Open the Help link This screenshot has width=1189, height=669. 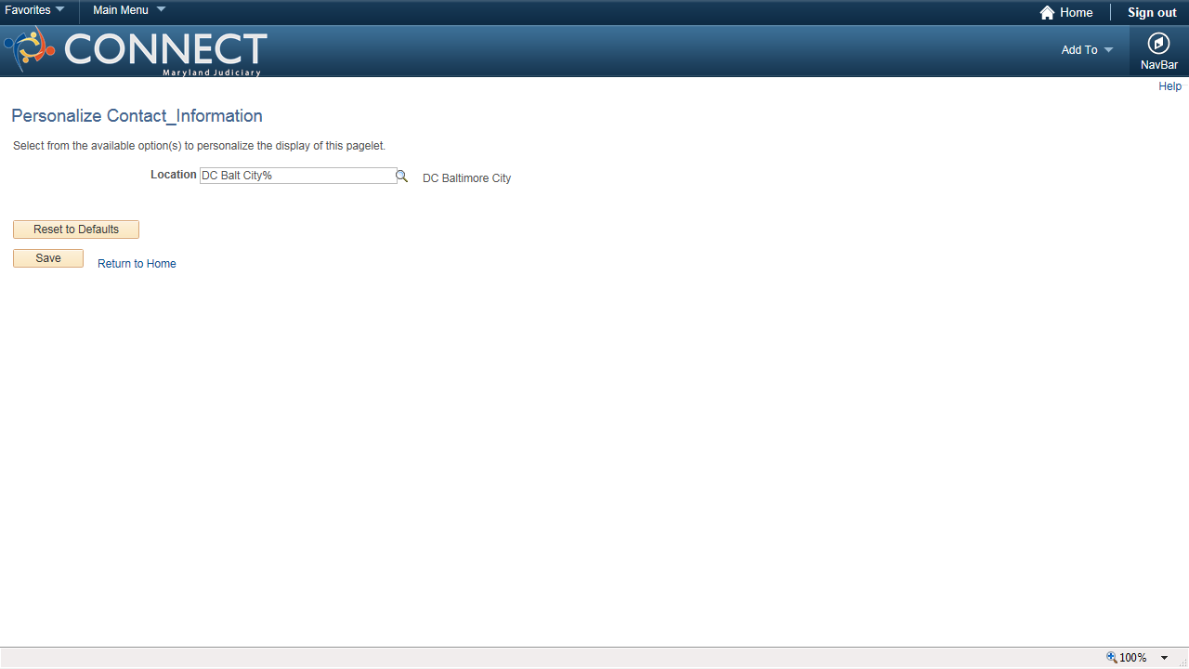(1169, 86)
